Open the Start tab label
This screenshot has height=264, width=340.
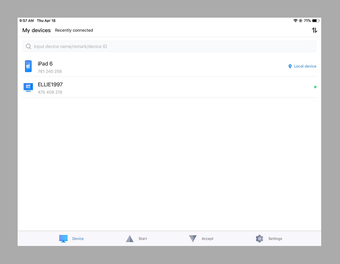[143, 239]
